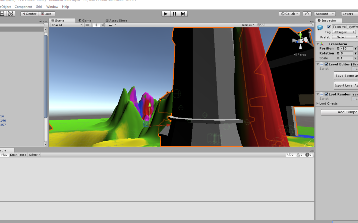The height and width of the screenshot is (223, 358).
Task: Select the Rect transform tool
Action: (2, 14)
